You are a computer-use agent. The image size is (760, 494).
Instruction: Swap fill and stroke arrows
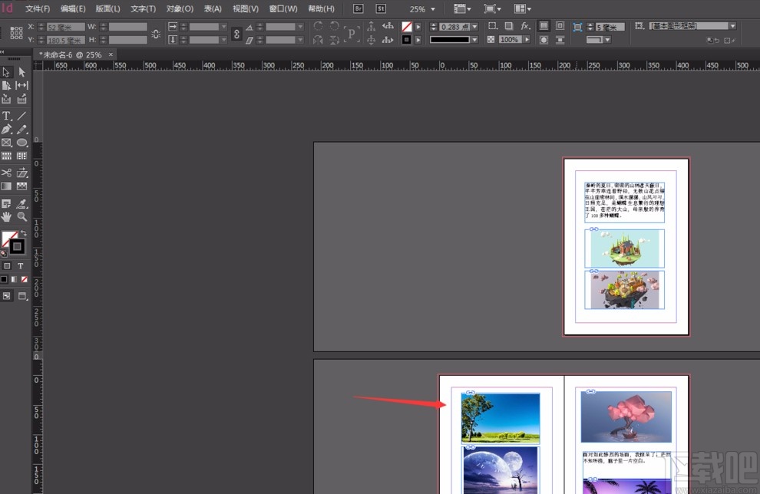point(23,233)
